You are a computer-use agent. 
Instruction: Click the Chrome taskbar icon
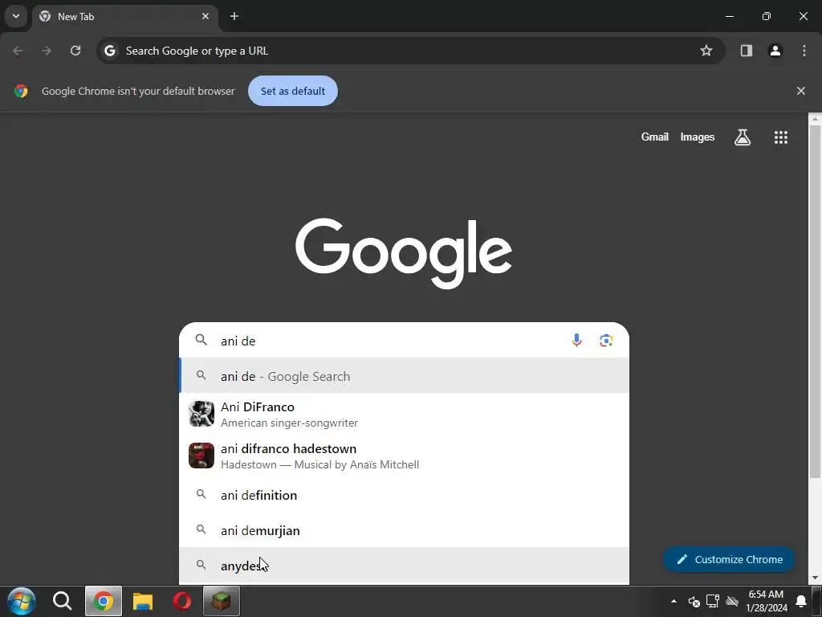click(x=104, y=601)
